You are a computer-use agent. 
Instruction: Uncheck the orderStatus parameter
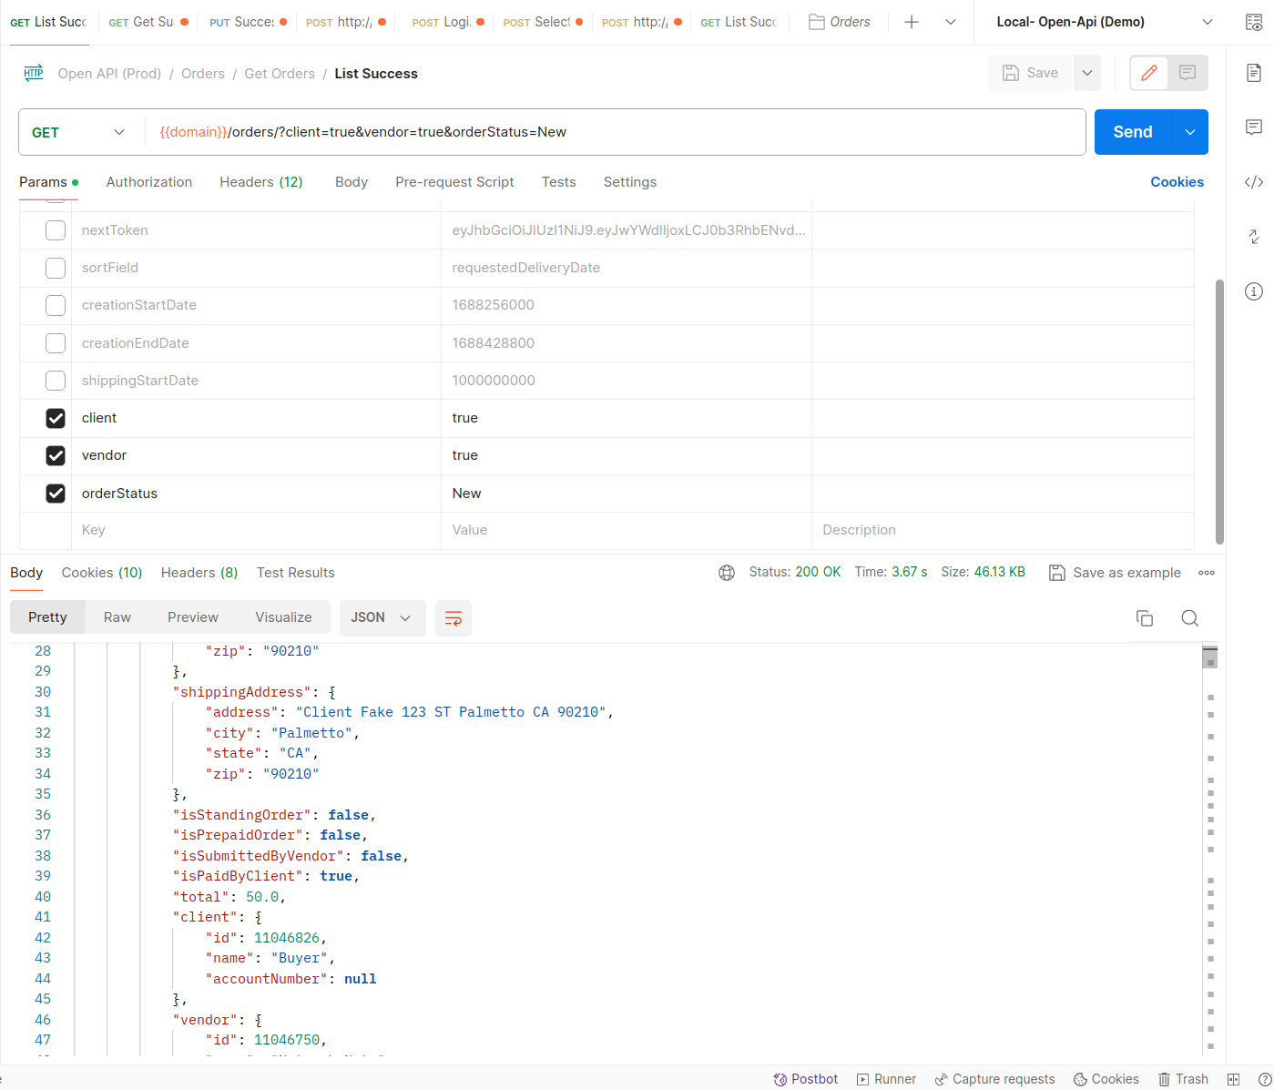[x=56, y=494]
